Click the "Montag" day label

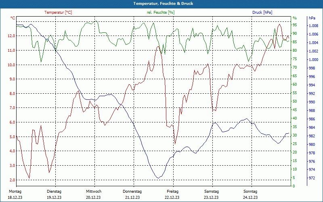[15, 191]
